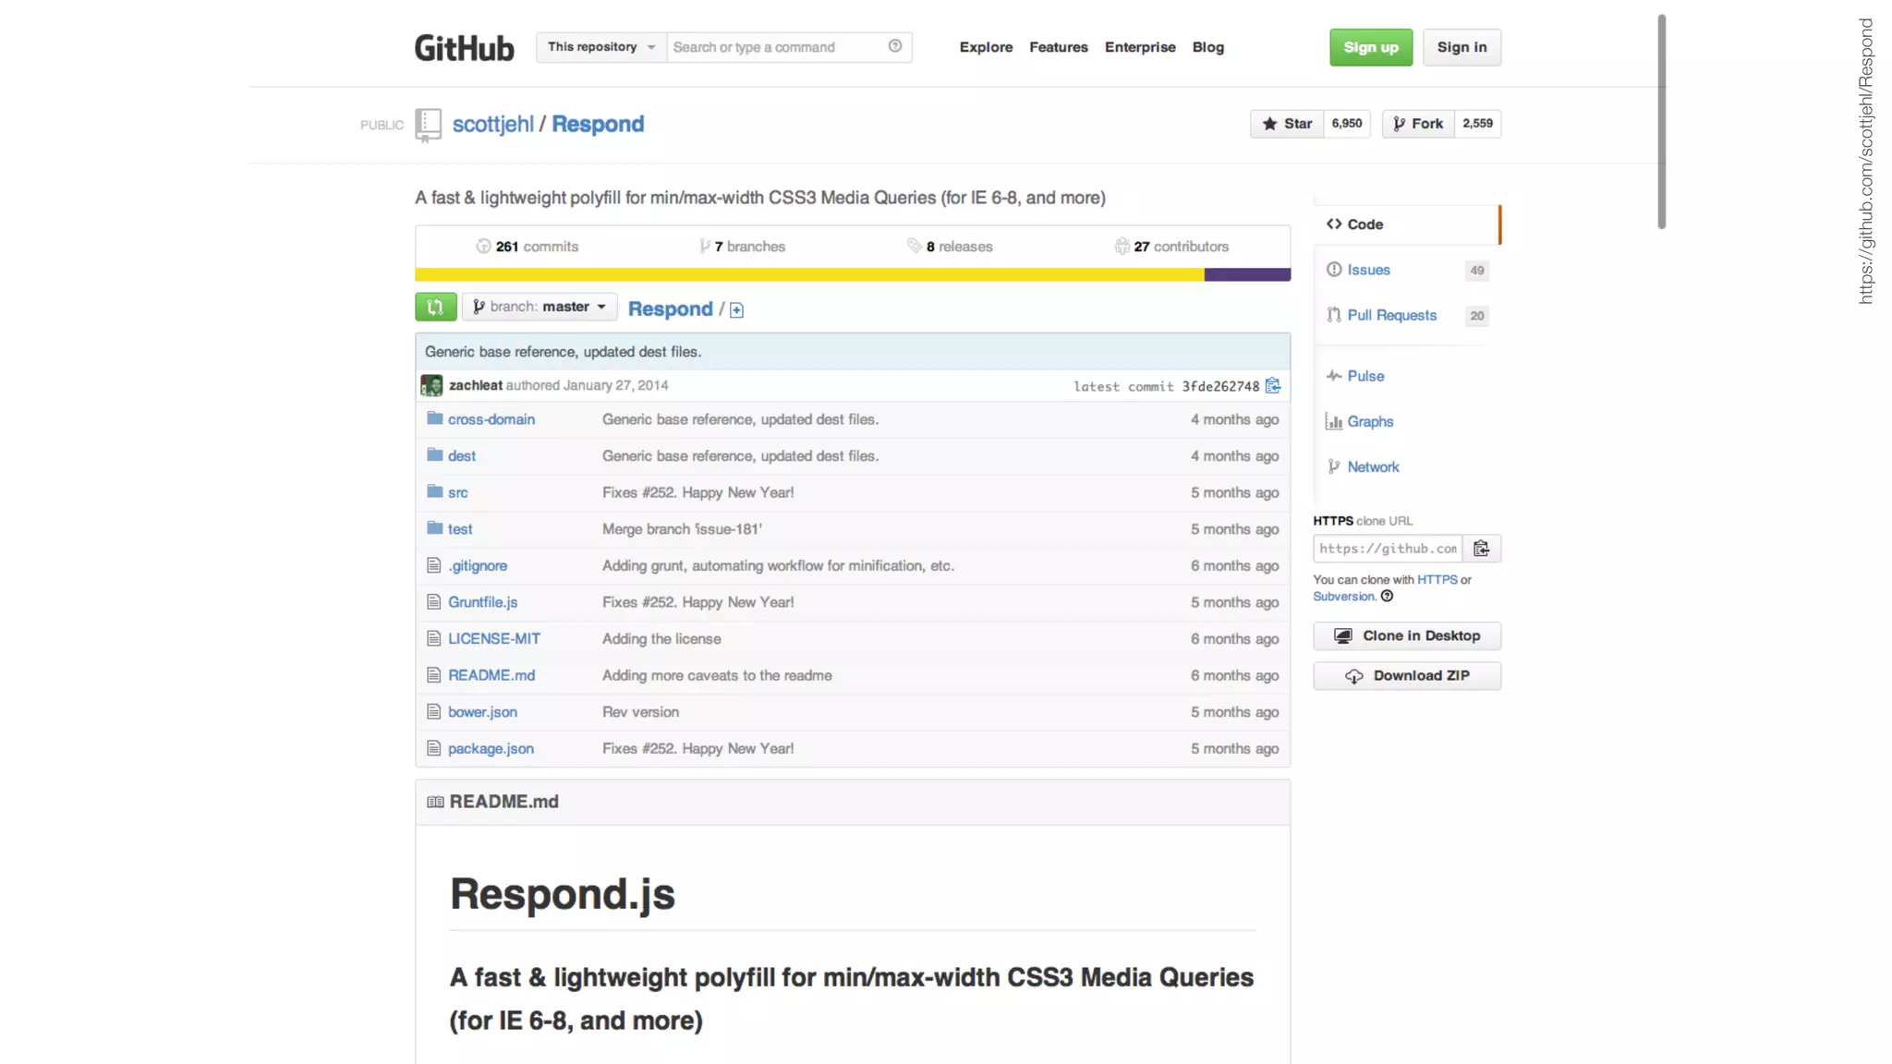Screen dimensions: 1892x1064
Task: Open the Enterprise menu item
Action: pyautogui.click(x=1140, y=47)
